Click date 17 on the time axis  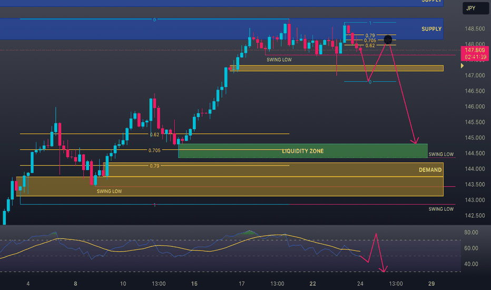[x=241, y=284]
